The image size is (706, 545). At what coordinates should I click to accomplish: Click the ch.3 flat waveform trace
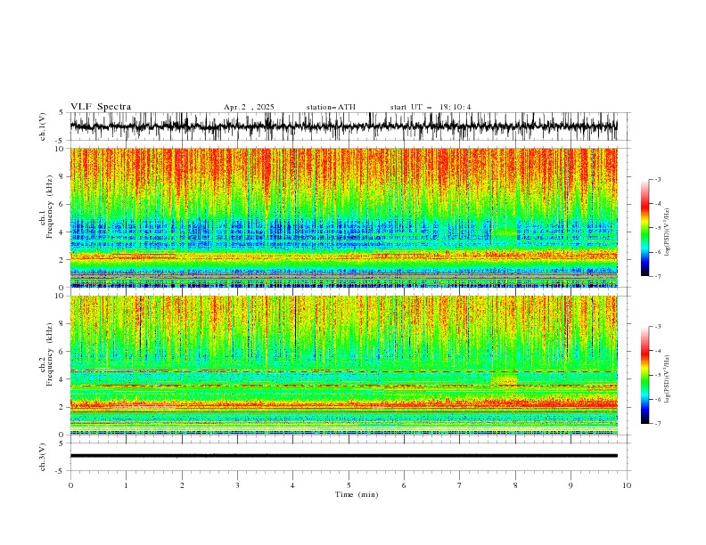pyautogui.click(x=343, y=456)
